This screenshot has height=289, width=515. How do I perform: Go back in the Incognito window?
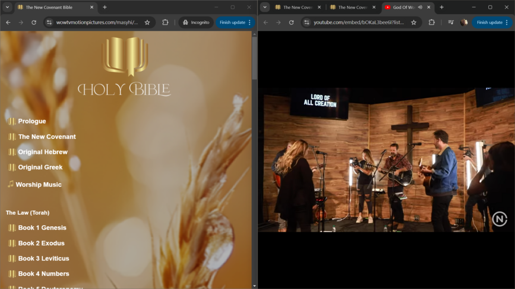point(8,23)
